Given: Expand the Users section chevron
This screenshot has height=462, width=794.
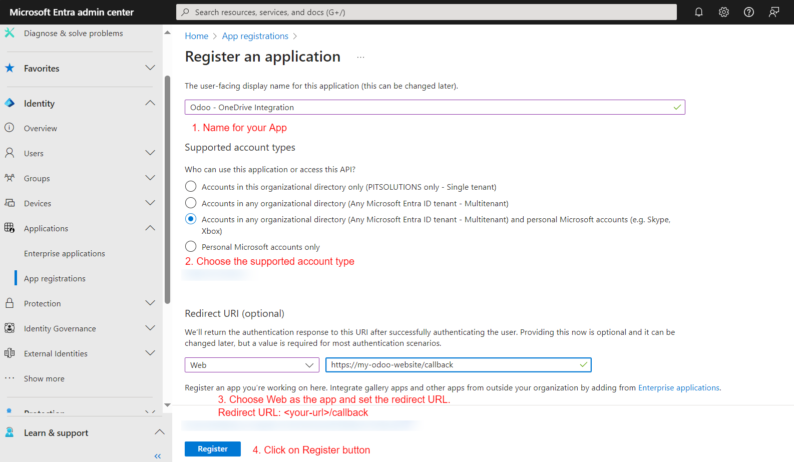Looking at the screenshot, I should click(x=150, y=153).
